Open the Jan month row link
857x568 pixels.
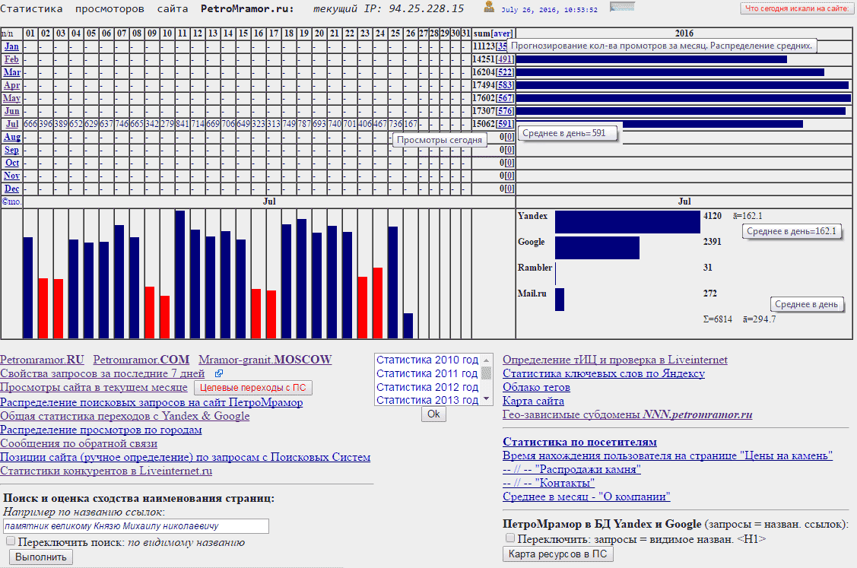pos(11,46)
